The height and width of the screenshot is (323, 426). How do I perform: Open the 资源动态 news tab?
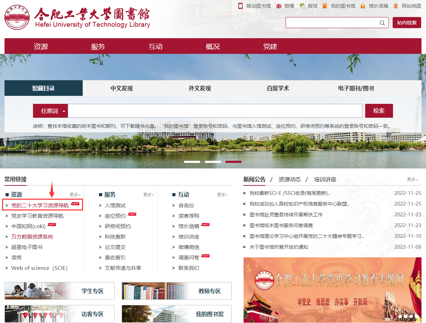coord(289,180)
